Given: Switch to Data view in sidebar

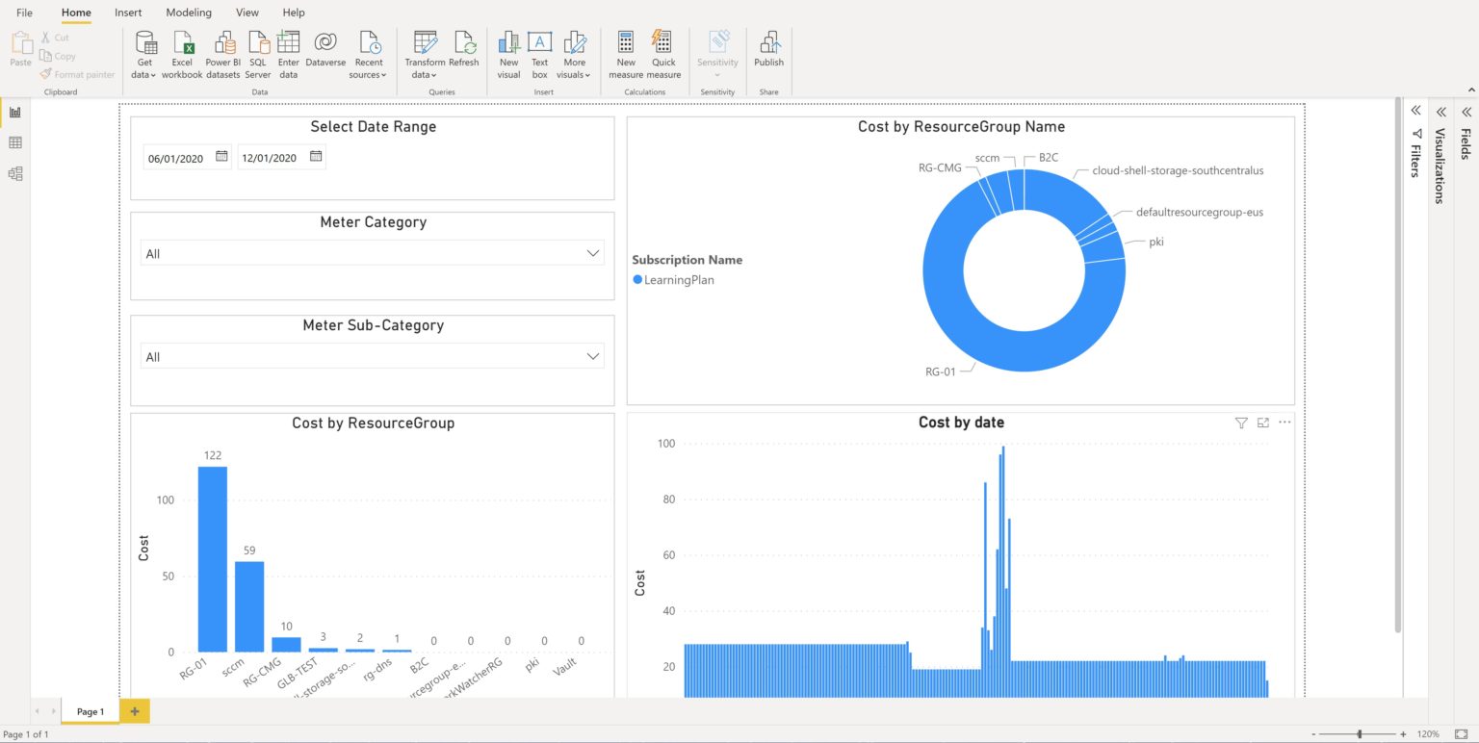Looking at the screenshot, I should [x=15, y=143].
